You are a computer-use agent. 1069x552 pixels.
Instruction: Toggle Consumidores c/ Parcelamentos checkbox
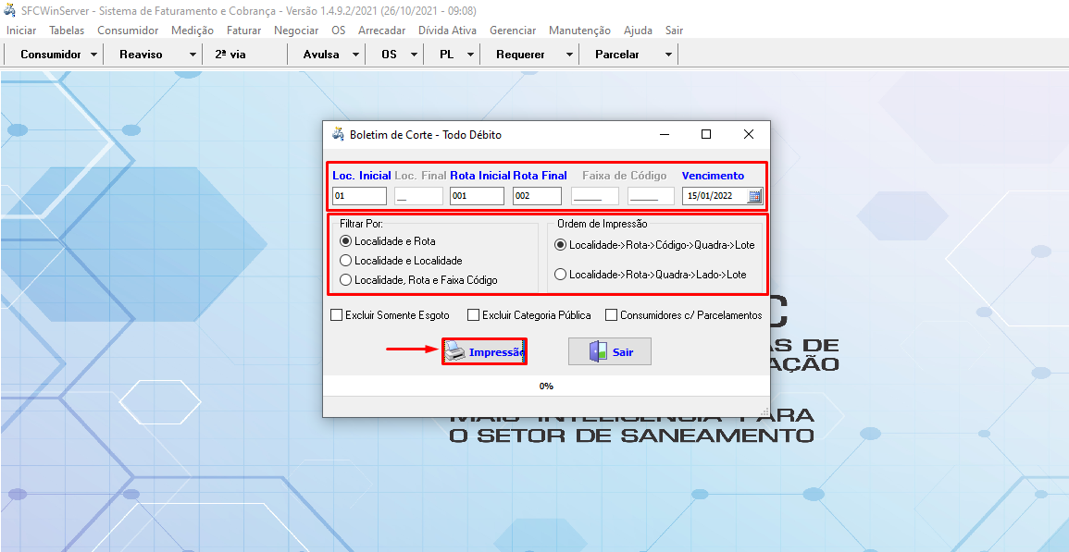(x=612, y=315)
